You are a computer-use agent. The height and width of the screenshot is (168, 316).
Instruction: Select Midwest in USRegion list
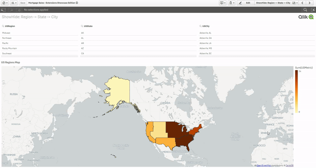pyautogui.click(x=40, y=33)
